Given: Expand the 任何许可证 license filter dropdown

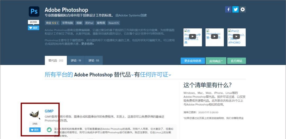Looking at the screenshot, I should pyautogui.click(x=155, y=75).
